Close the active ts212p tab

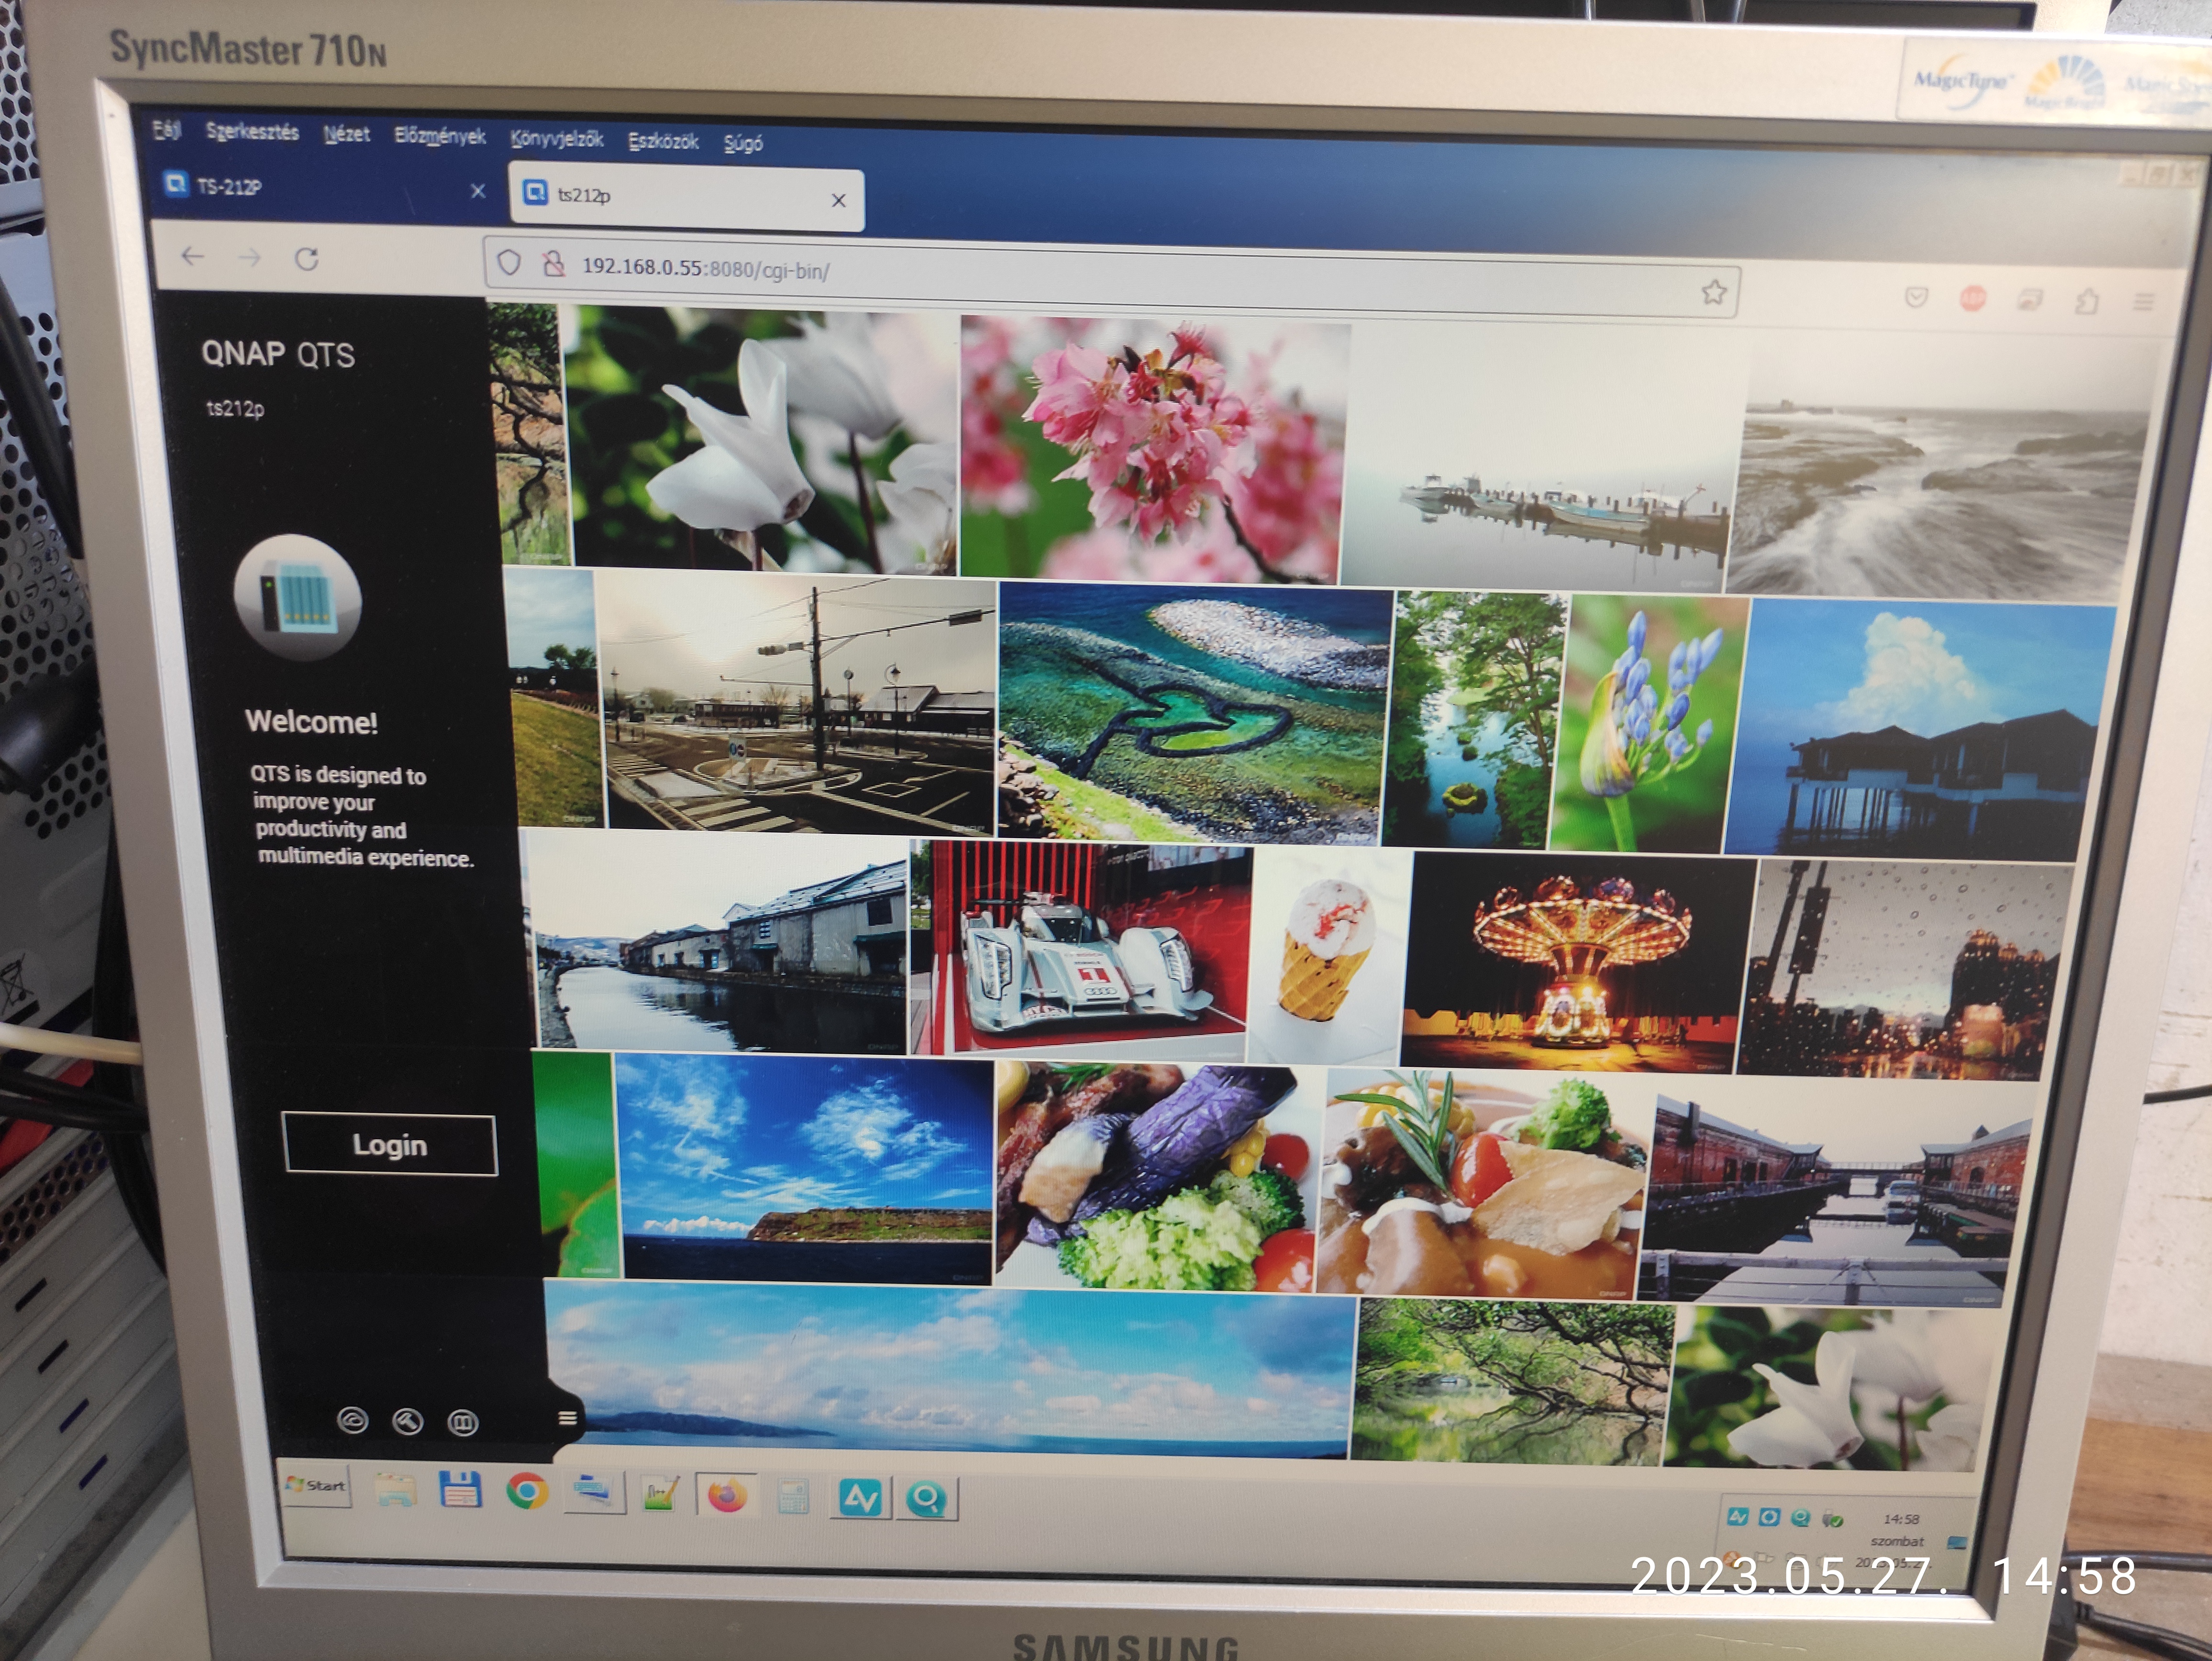click(x=839, y=201)
